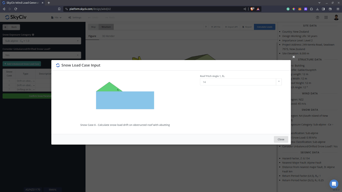
Task: Switch to the Structure view
Action: 106,27
